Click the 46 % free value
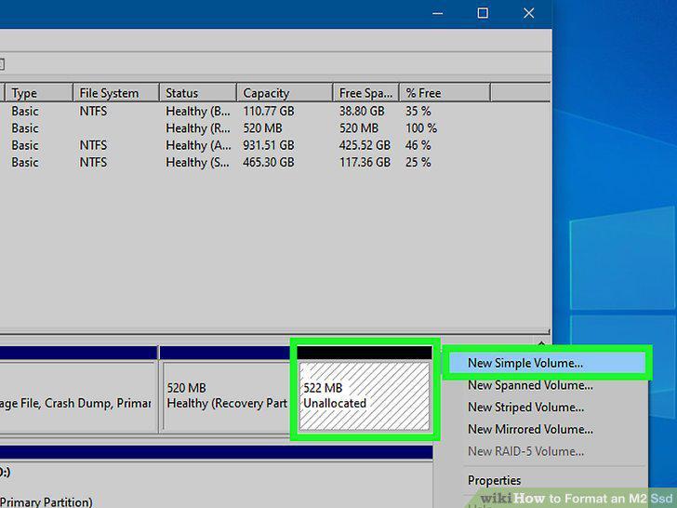 [x=418, y=145]
